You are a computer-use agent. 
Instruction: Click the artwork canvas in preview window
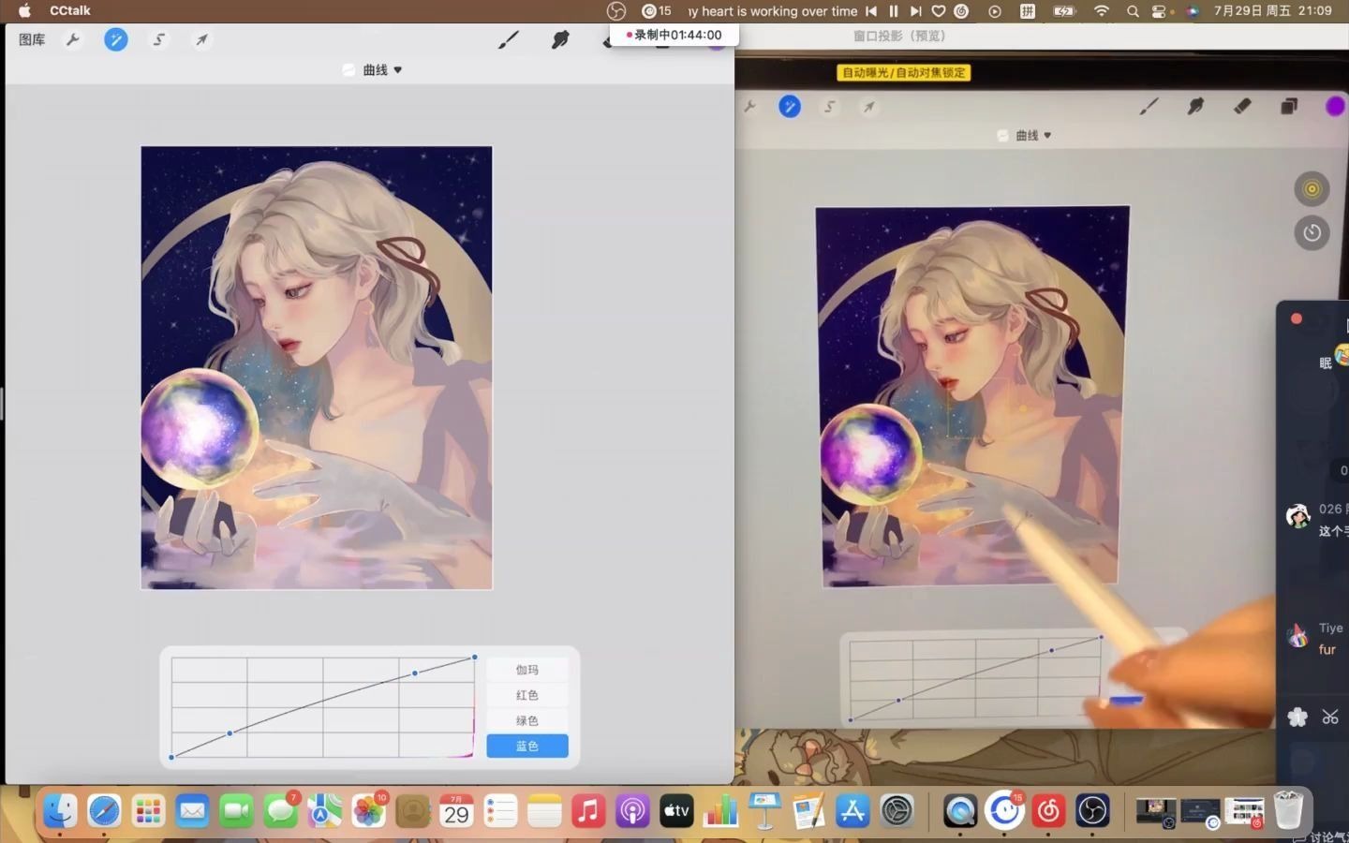point(972,396)
